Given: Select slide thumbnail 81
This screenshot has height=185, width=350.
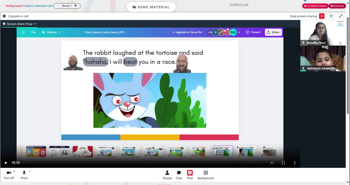Looking at the screenshot, I should pyautogui.click(x=269, y=151).
